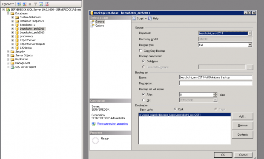
Task: Expand the bezrobotni_2 database
Action: pyautogui.click(x=12, y=25)
